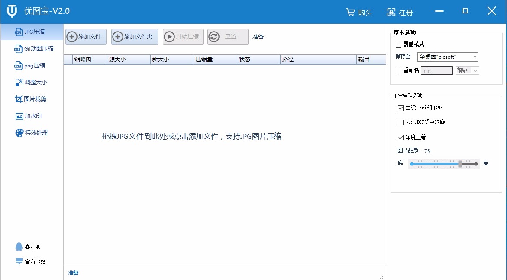
Task: Close the 优图宝 window
Action: 492,11
